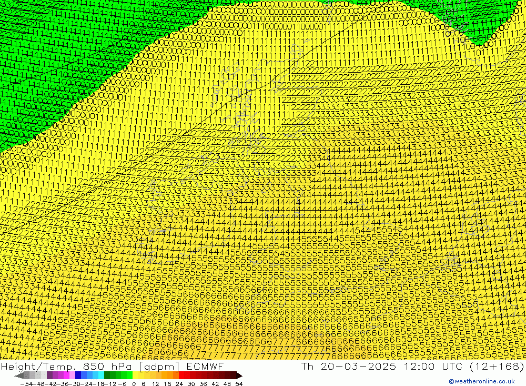Click the legend label '30'
The height and width of the screenshot is (386, 526).
pyautogui.click(x=191, y=384)
